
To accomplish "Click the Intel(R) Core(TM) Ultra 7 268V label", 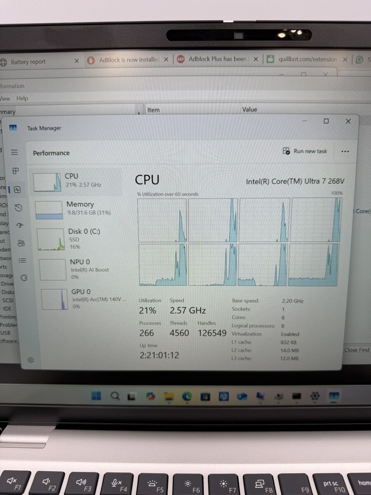I will [295, 181].
